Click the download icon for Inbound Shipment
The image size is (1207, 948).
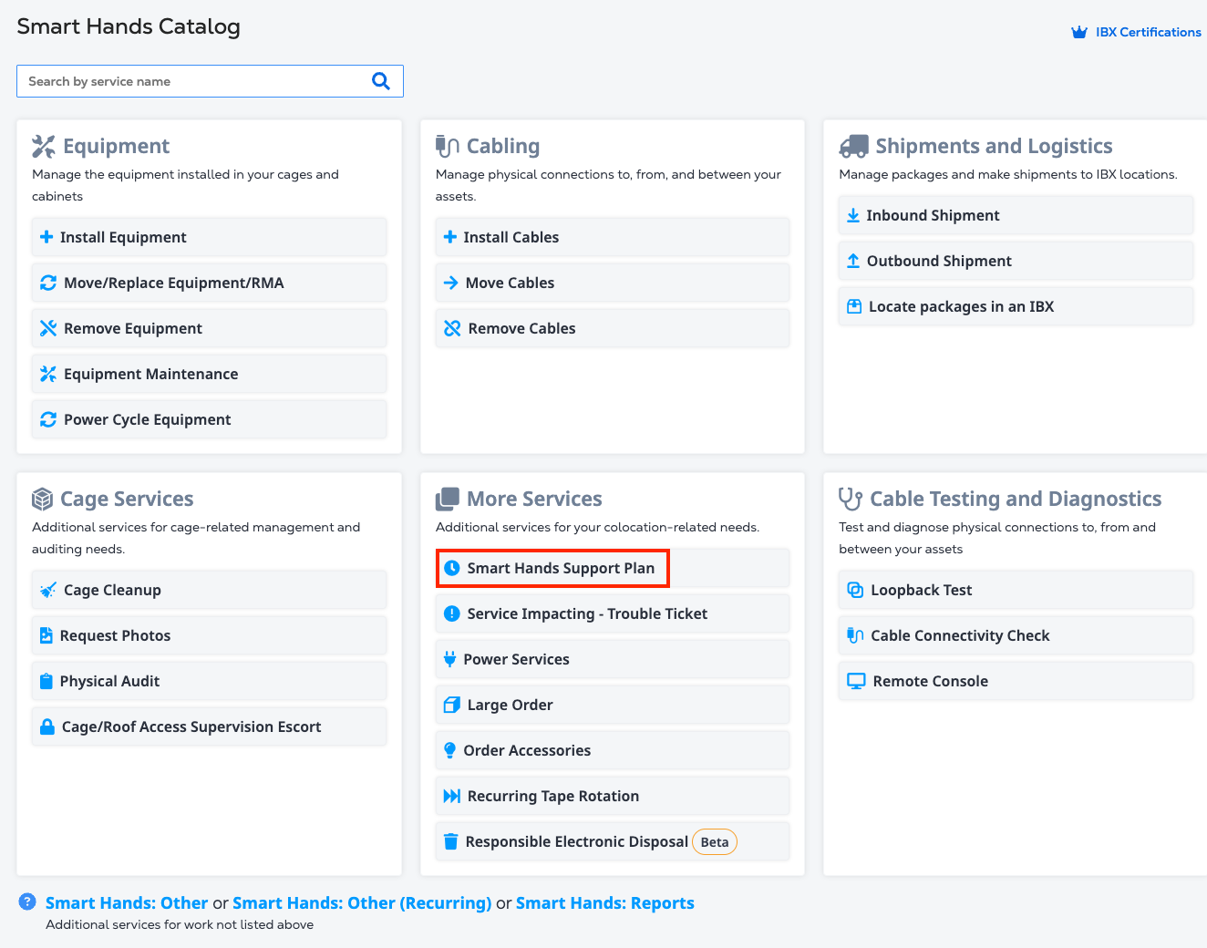[853, 215]
